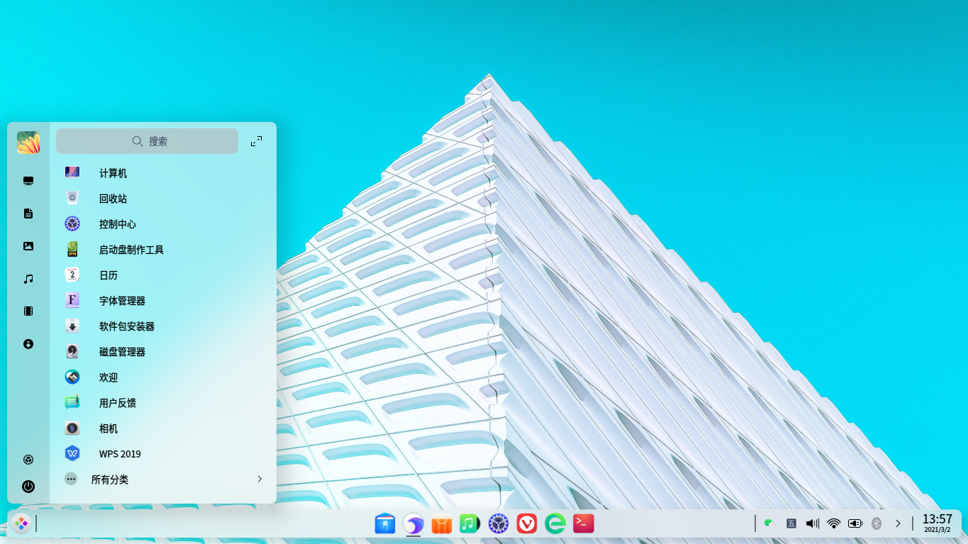Click the 五 input method tray icon

(791, 523)
